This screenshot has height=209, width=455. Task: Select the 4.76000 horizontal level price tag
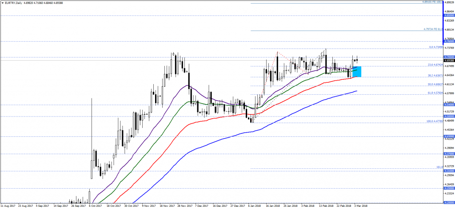click(449, 42)
